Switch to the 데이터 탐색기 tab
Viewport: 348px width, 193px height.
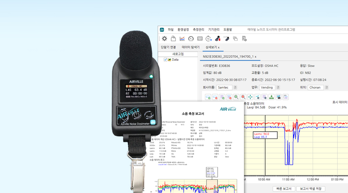[x=191, y=47]
